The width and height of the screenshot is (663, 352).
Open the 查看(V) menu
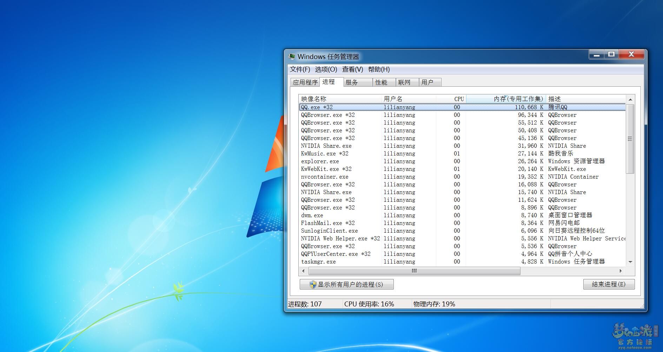coord(352,69)
